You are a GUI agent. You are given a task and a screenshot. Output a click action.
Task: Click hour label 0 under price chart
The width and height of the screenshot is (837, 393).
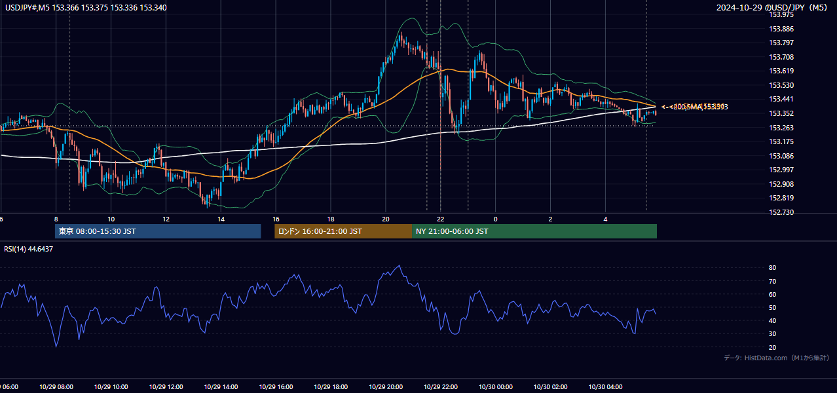tap(496, 219)
